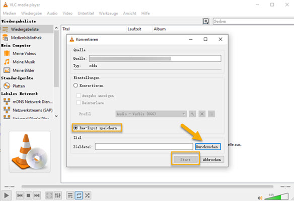294x201 pixels.
Task: Toggle fullscreen video button
Action: [49, 195]
